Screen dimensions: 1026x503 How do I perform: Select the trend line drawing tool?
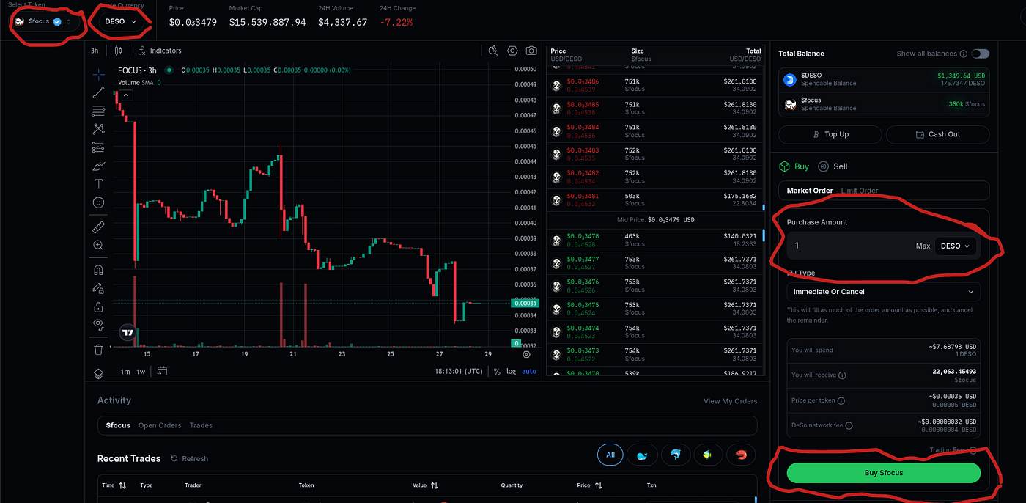point(98,92)
